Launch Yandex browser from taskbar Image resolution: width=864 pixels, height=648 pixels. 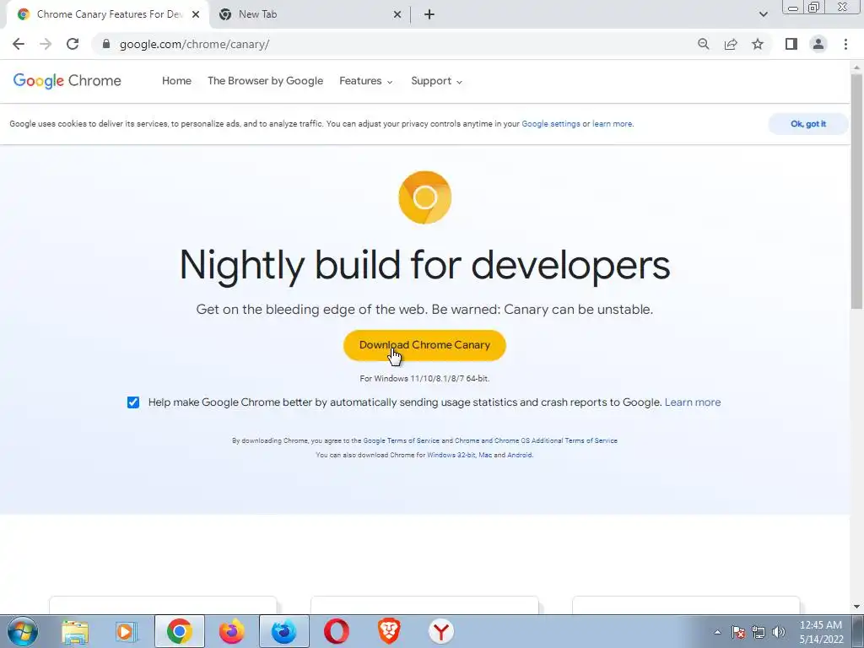tap(440, 631)
